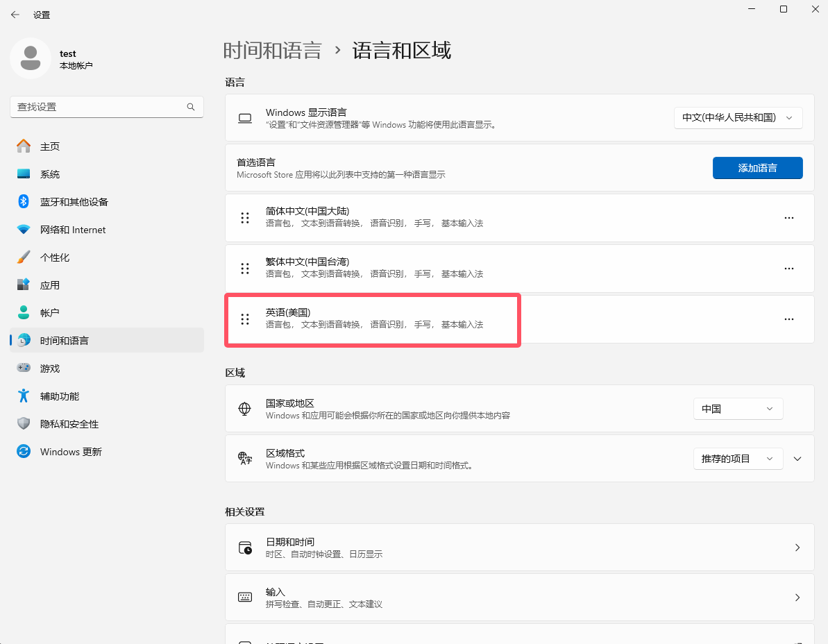Viewport: 828px width, 644px height.
Task: Click the Wi-Fi network icon
Action: click(24, 229)
